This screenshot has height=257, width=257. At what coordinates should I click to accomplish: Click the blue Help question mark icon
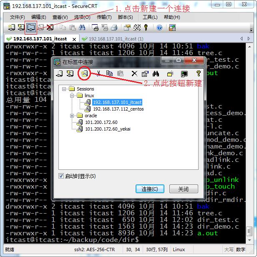click(x=159, y=28)
